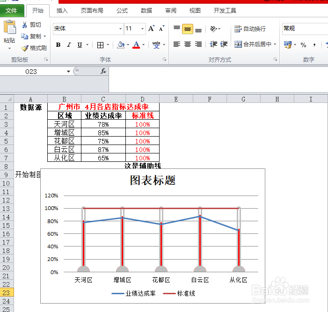328x312 pixels.
Task: Switch to Data (数据) tab
Action: pos(146,10)
